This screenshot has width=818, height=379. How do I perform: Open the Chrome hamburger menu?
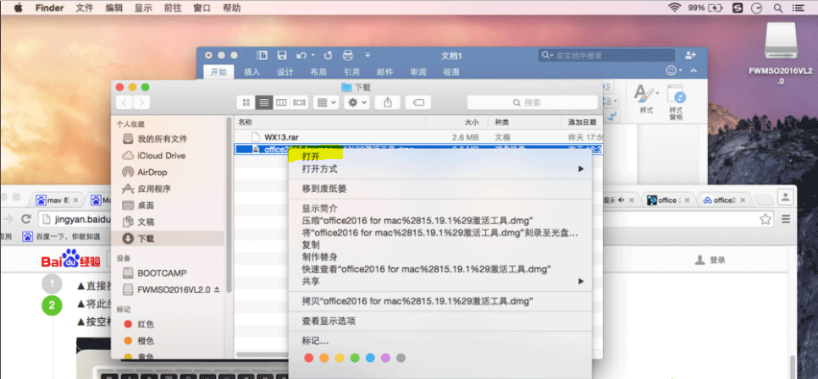(x=786, y=219)
